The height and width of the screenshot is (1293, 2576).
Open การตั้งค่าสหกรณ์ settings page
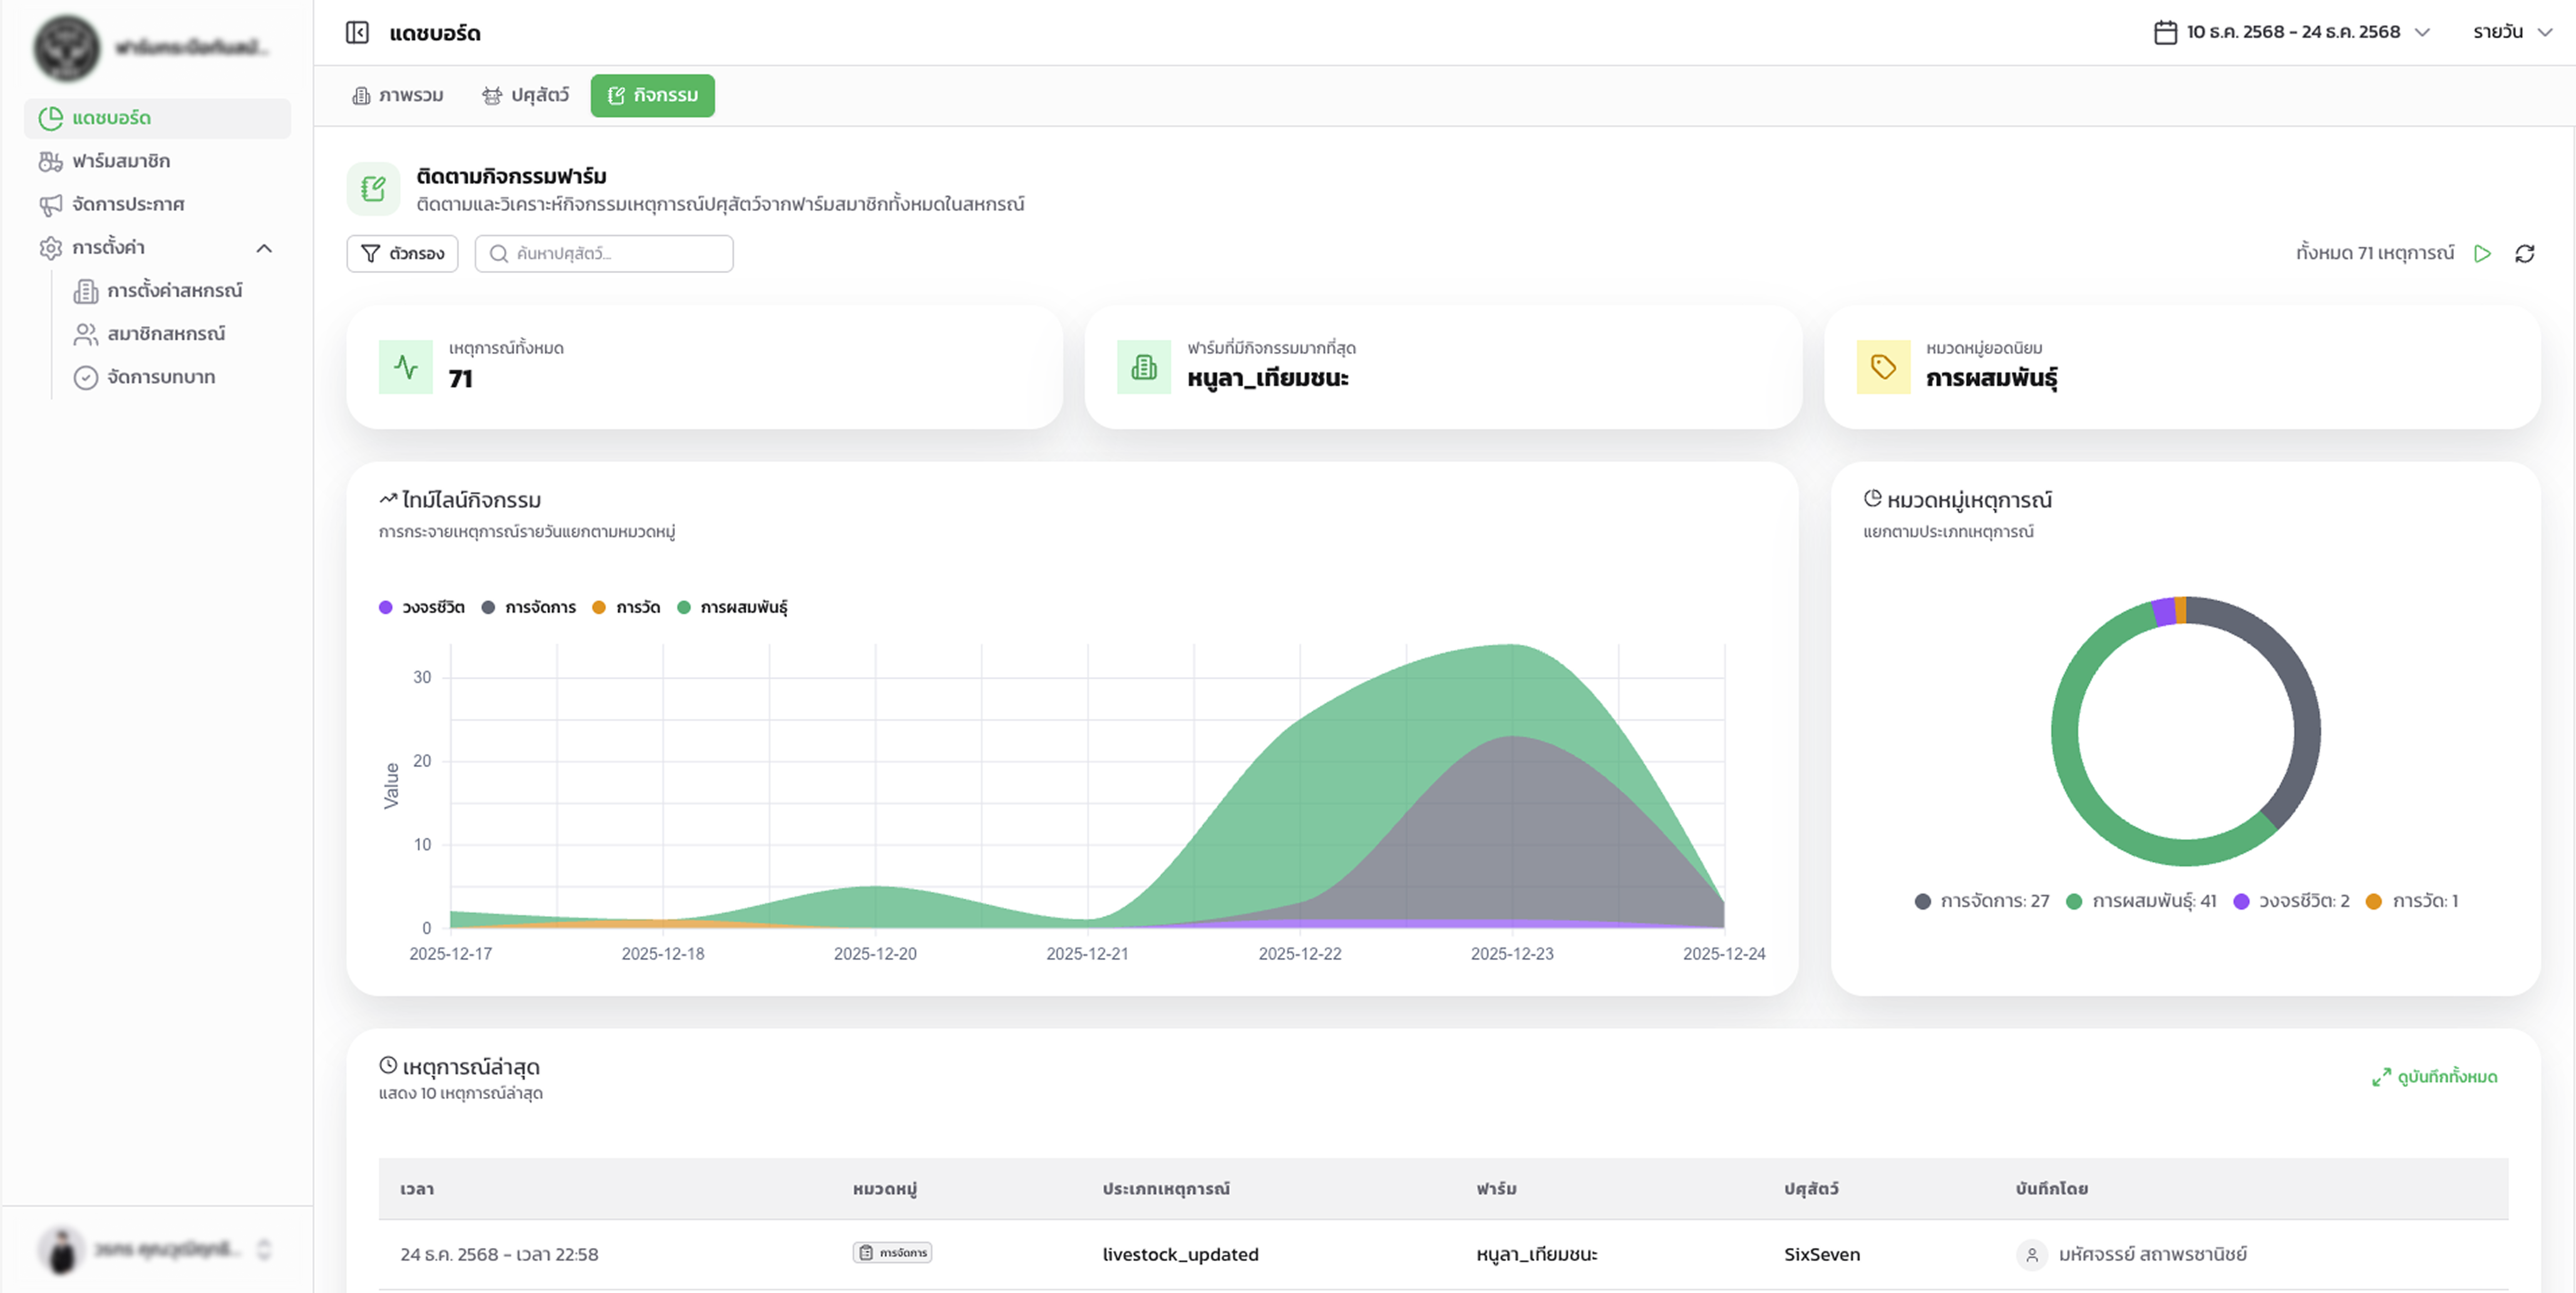point(174,291)
